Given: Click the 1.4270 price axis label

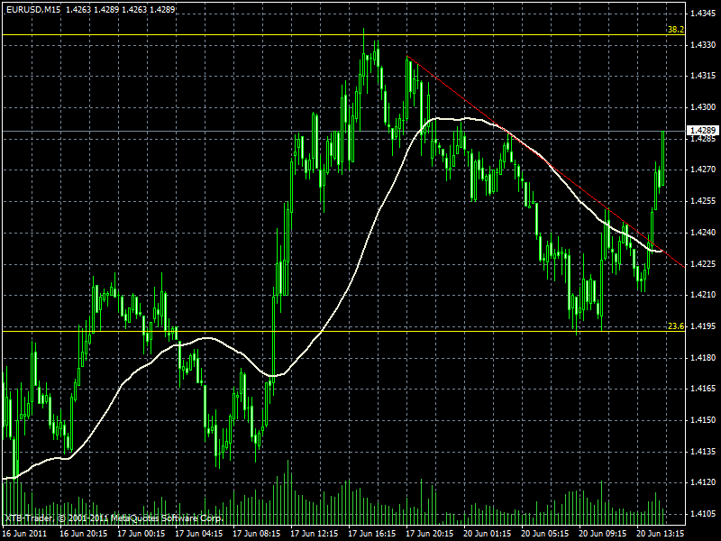Looking at the screenshot, I should pyautogui.click(x=703, y=170).
